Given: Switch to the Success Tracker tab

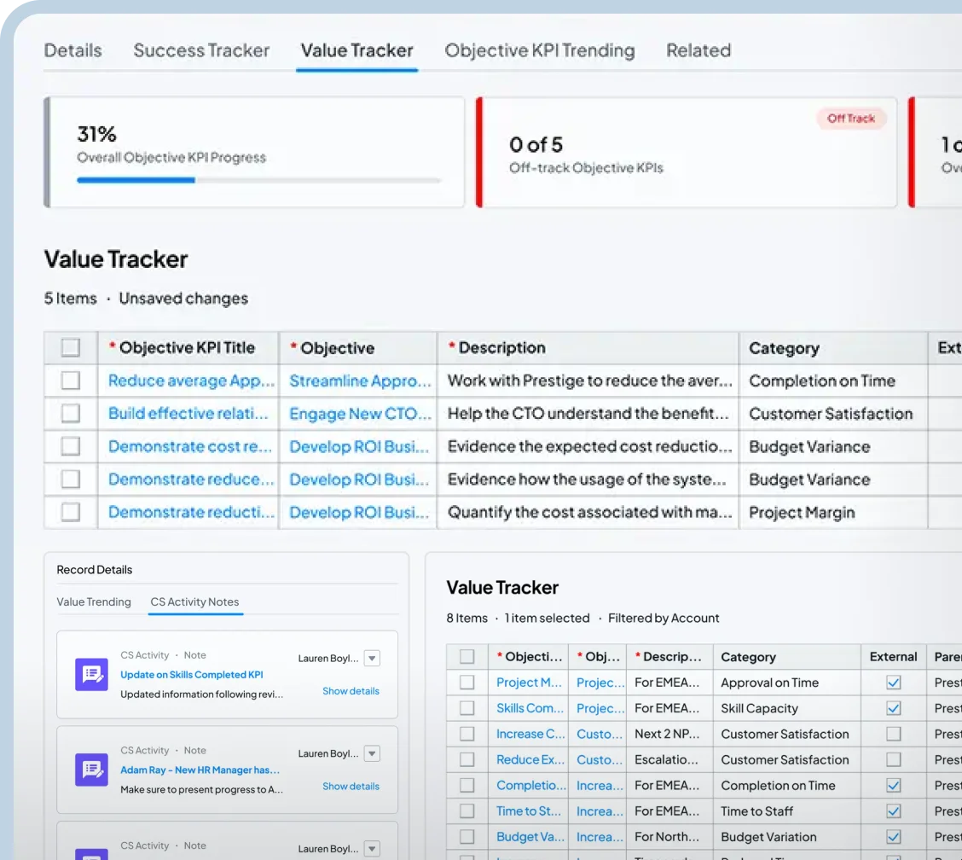Looking at the screenshot, I should [x=201, y=50].
